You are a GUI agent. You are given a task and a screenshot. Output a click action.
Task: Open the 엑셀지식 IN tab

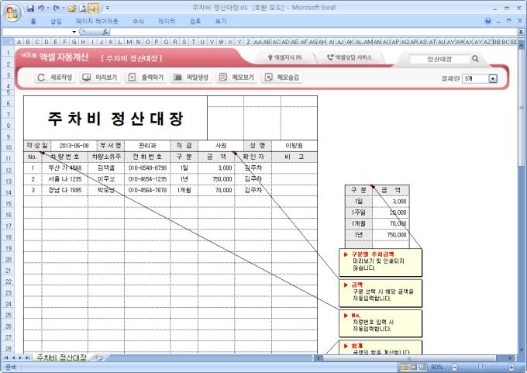pos(284,57)
